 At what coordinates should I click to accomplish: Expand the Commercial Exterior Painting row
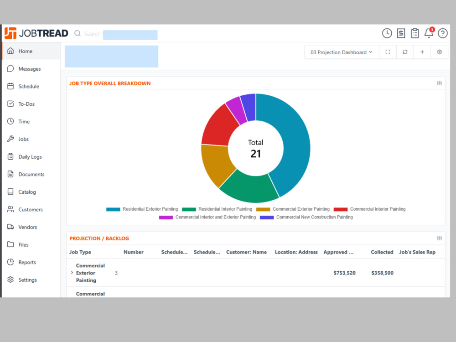72,273
